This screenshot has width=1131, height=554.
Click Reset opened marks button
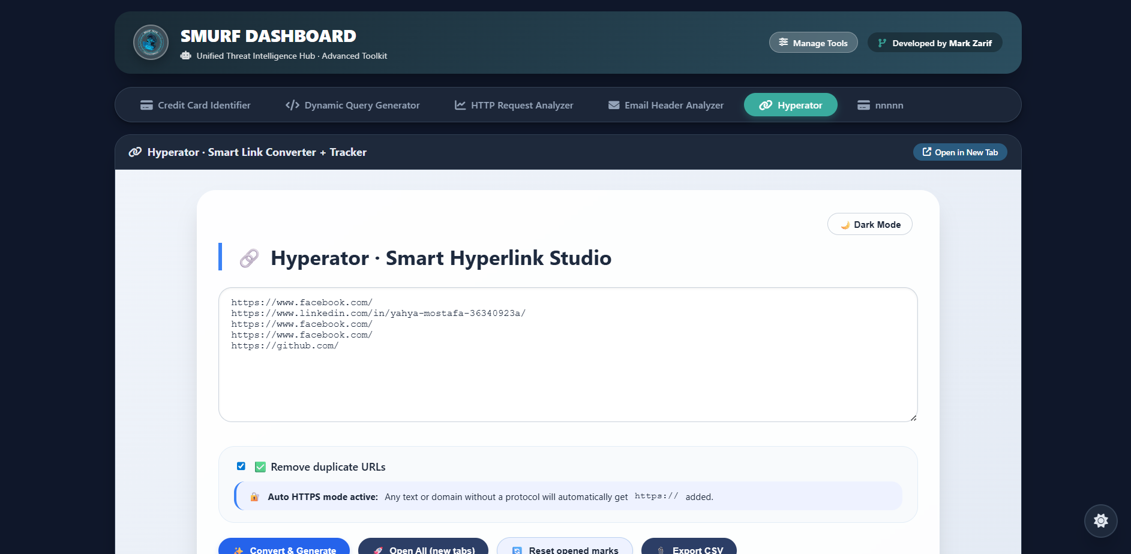565,546
